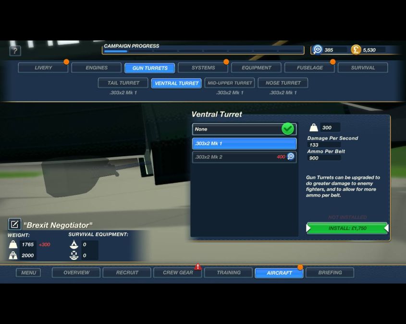
Task: Edit the aircraft name with pencil icon
Action: [x=14, y=224]
